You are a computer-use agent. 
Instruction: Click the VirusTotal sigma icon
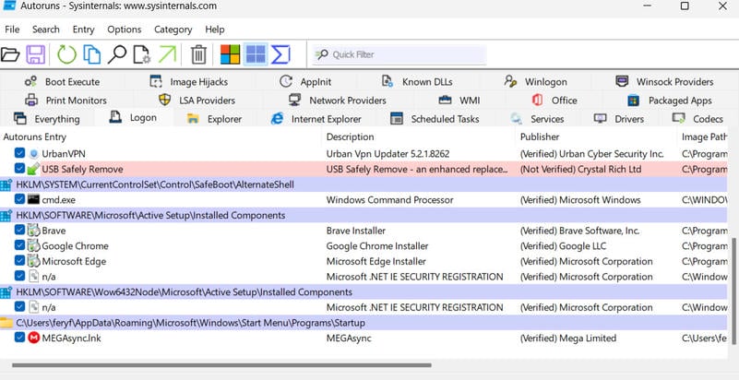point(280,54)
